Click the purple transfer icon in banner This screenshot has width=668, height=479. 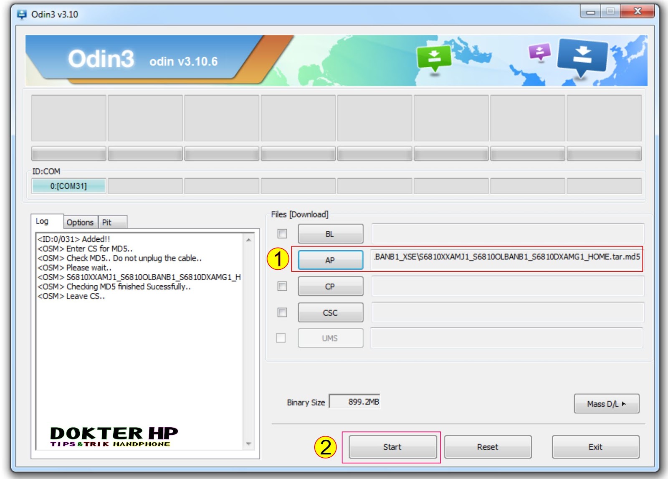pyautogui.click(x=540, y=53)
